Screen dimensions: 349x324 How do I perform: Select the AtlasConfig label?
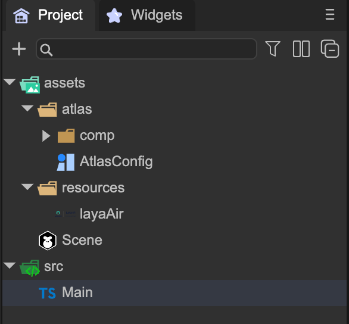click(x=116, y=162)
